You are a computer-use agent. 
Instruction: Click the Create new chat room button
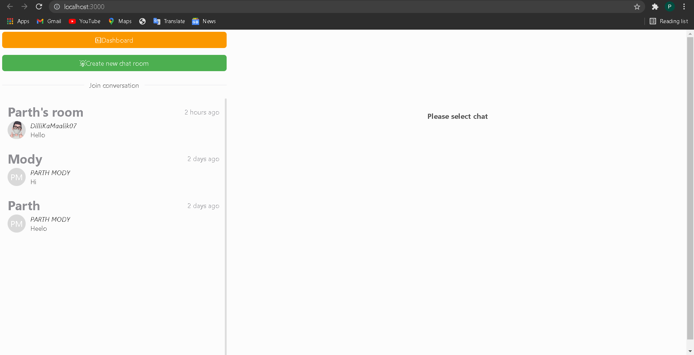(114, 63)
